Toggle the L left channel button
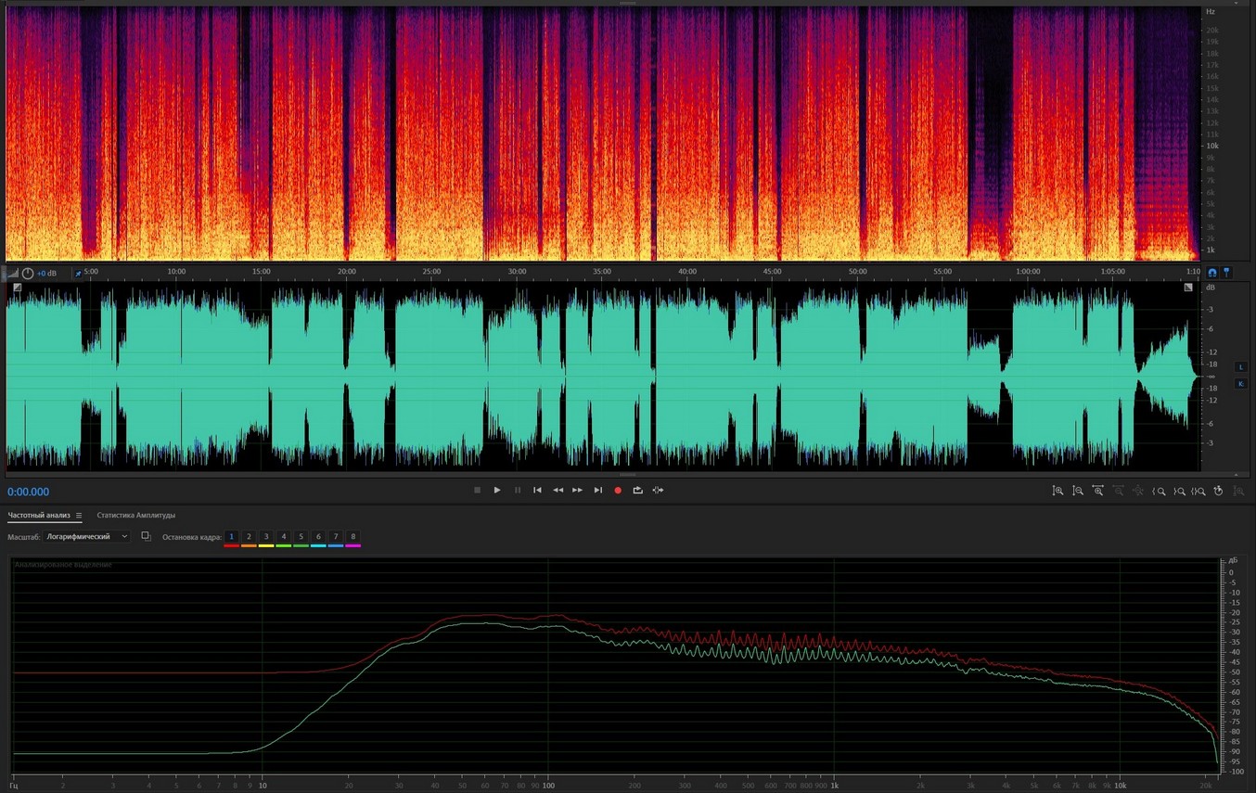The width and height of the screenshot is (1256, 793). click(x=1240, y=367)
